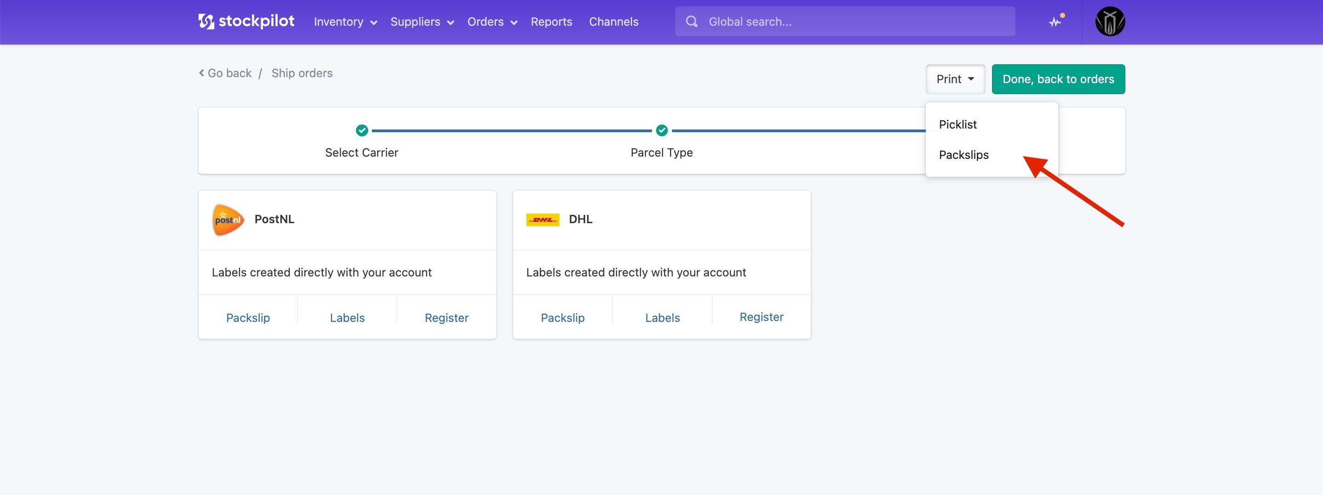
Task: Toggle the Print dropdown button
Action: 955,79
